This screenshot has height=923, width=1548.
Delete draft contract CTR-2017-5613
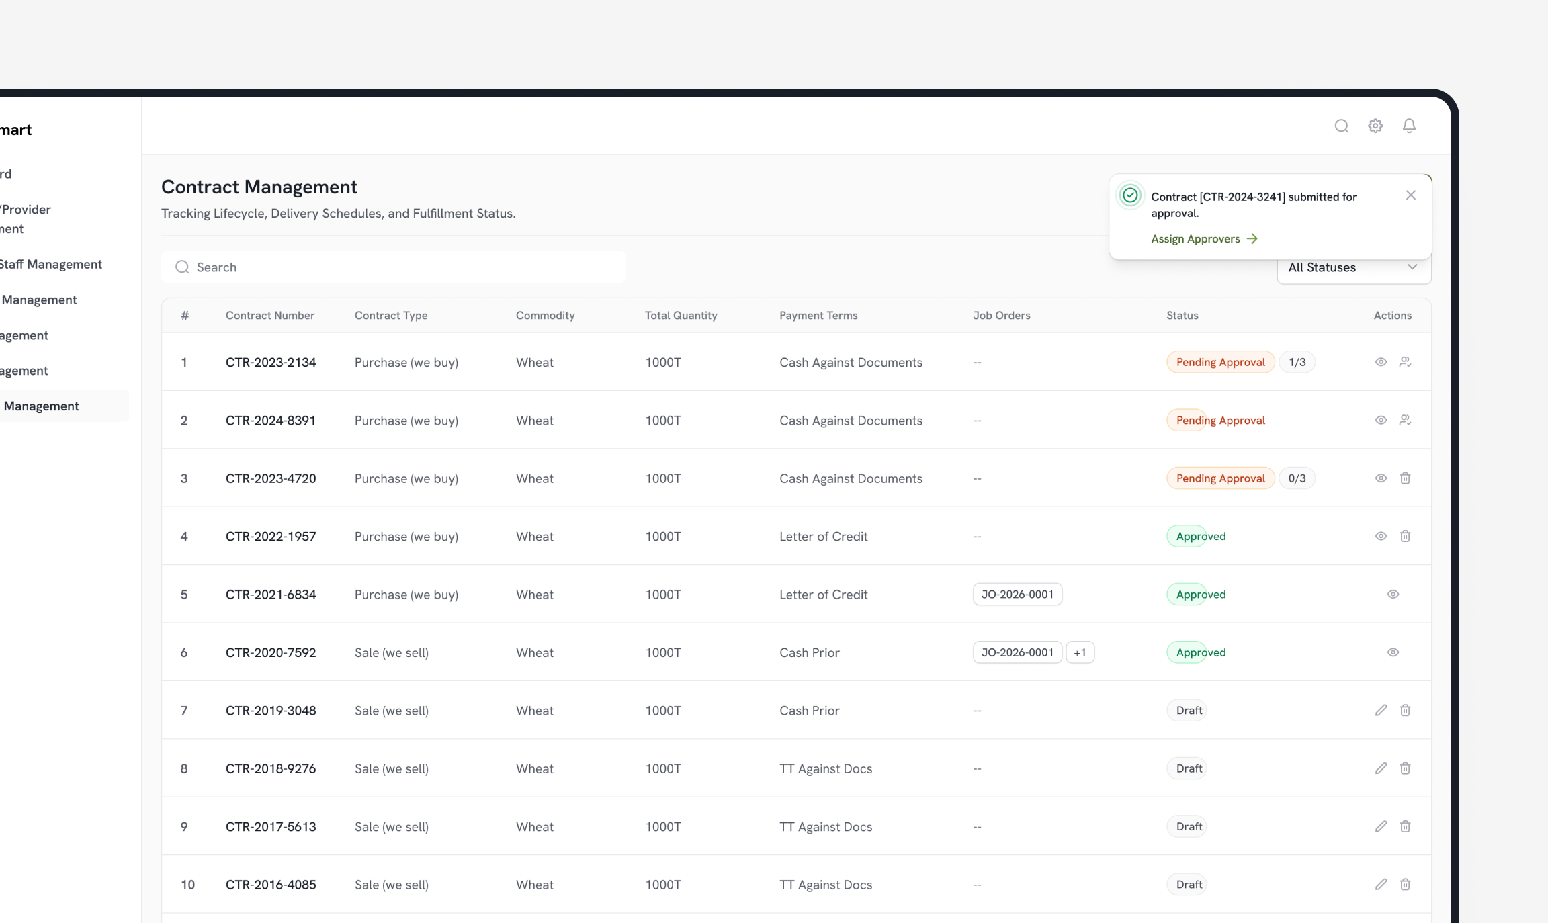click(x=1405, y=826)
